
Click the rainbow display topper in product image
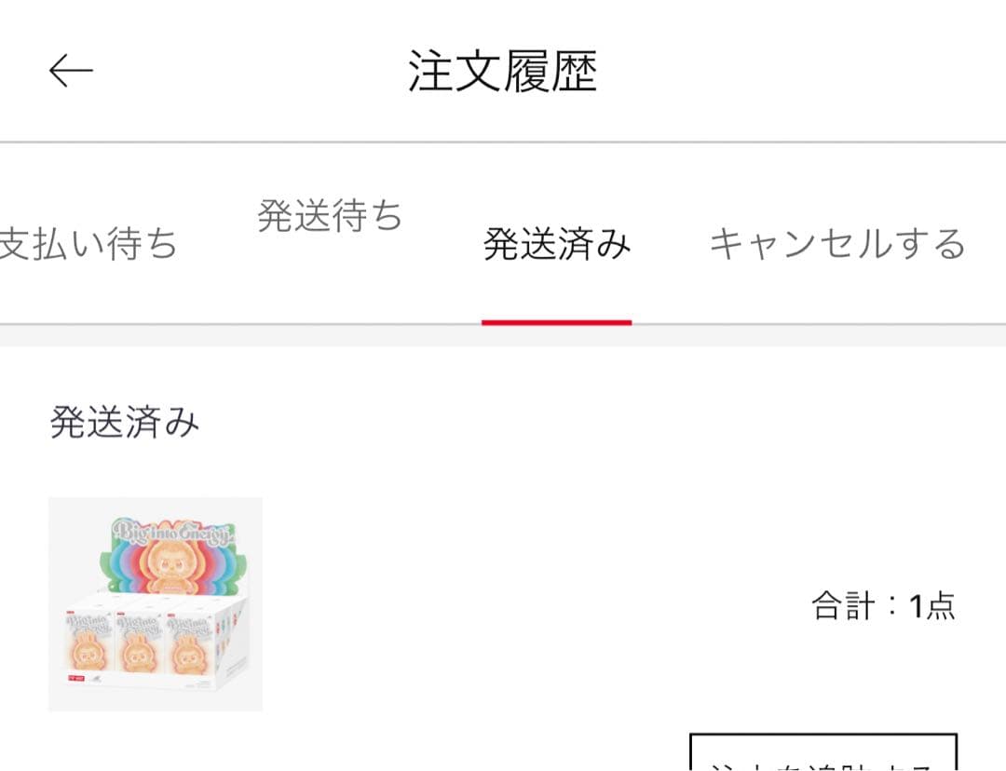(172, 556)
